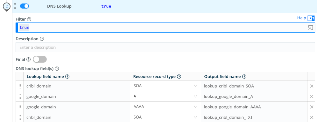Edit lookup field name in lookup_cribl_domain_TXT row
This screenshot has width=317, height=122.
pos(77,117)
